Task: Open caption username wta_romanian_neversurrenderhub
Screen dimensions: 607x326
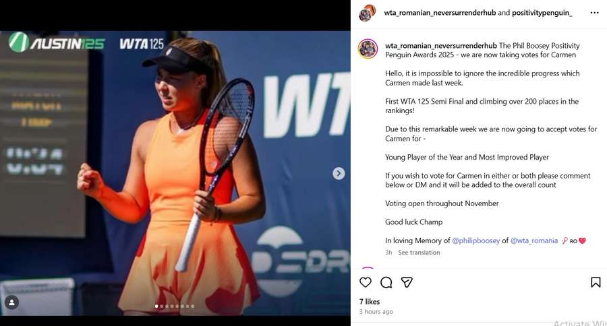Action: (x=441, y=46)
